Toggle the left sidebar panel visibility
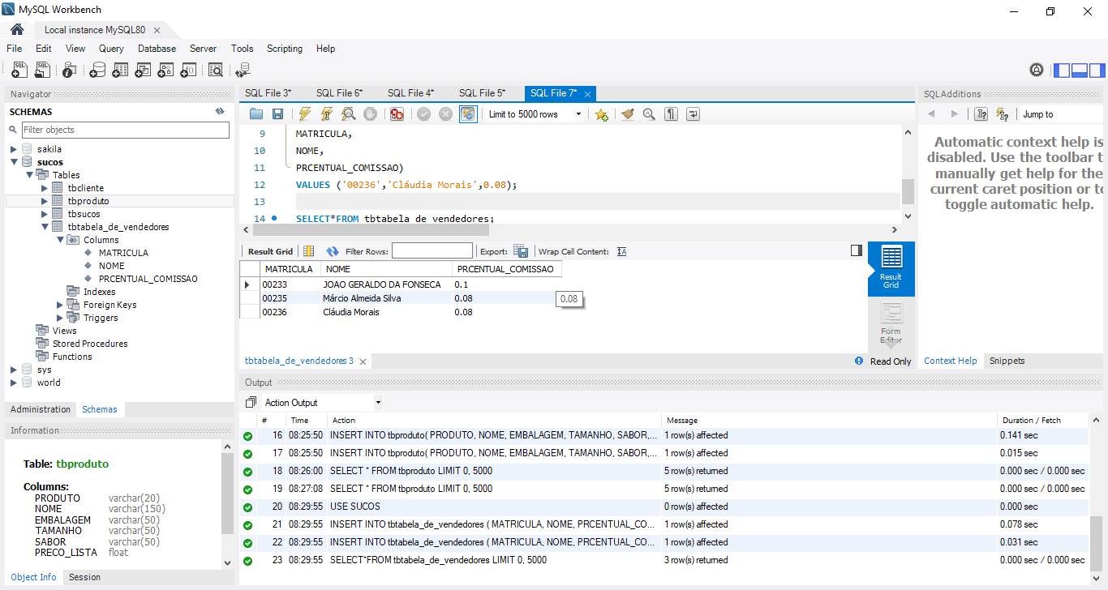The height and width of the screenshot is (590, 1108). click(x=1062, y=71)
